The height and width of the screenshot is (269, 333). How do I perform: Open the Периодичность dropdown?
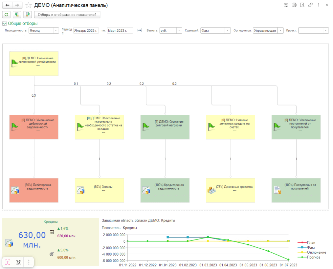point(55,30)
